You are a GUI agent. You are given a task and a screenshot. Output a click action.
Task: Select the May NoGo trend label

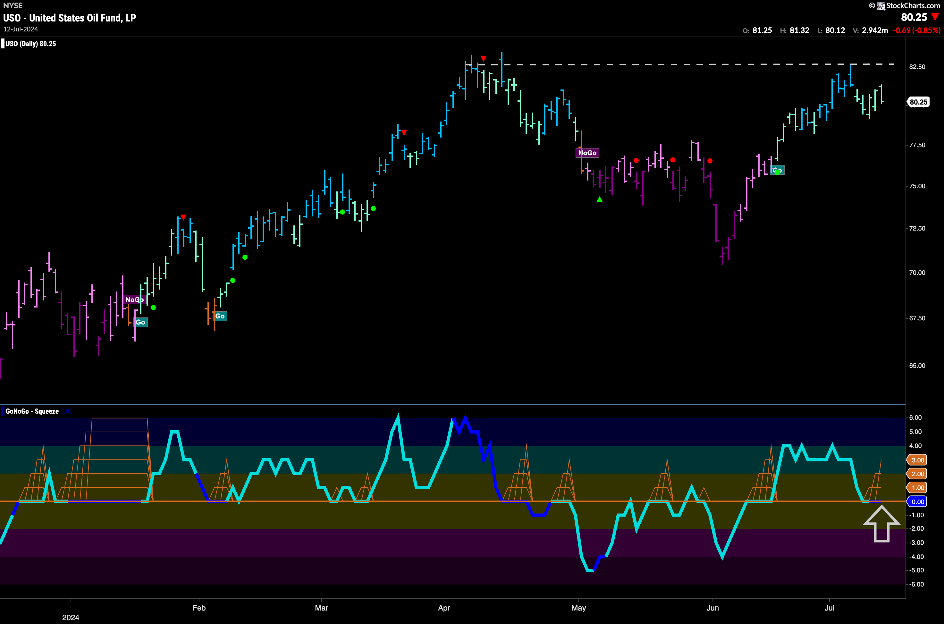(587, 153)
